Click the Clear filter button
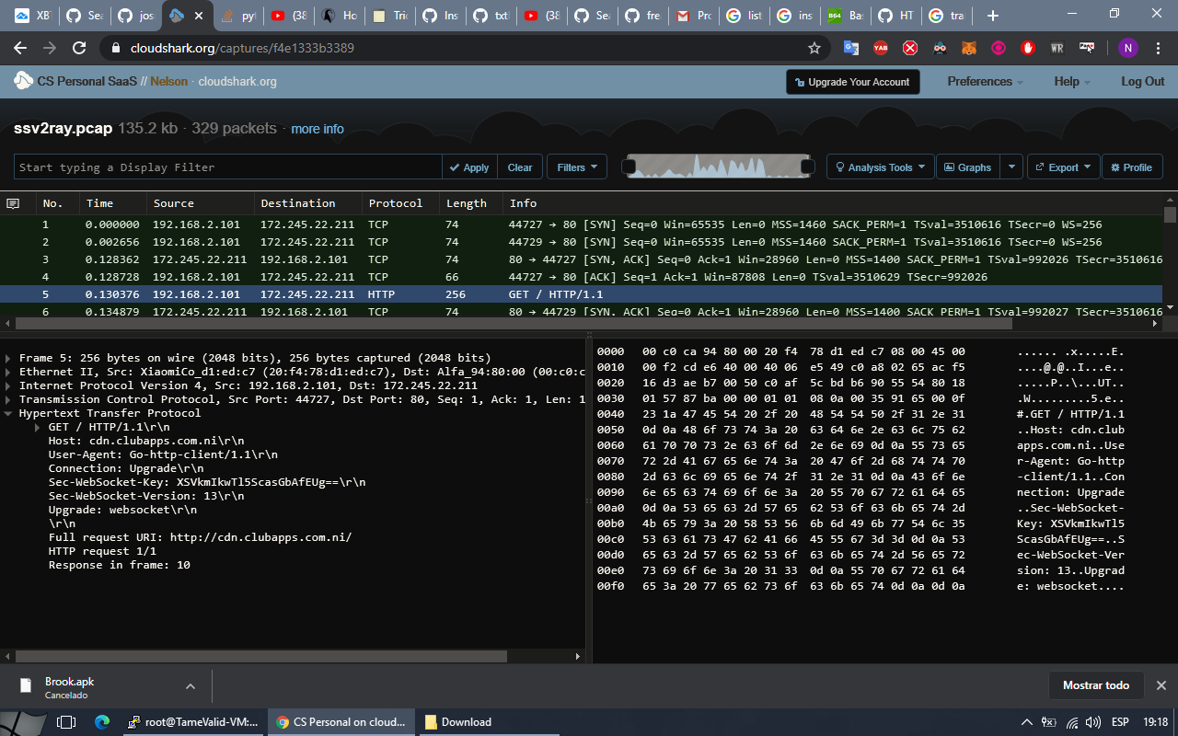1178x736 pixels. (520, 167)
